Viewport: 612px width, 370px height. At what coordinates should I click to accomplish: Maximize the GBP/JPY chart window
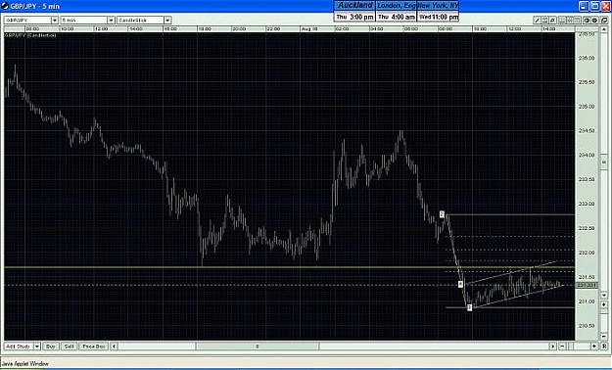point(594,6)
